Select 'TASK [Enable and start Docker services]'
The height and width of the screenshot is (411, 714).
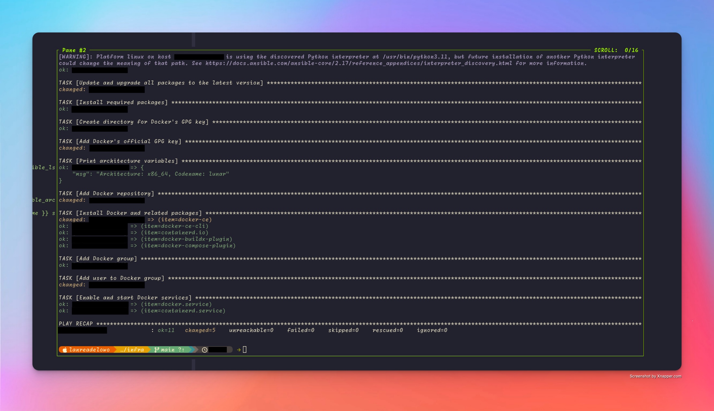(350, 297)
